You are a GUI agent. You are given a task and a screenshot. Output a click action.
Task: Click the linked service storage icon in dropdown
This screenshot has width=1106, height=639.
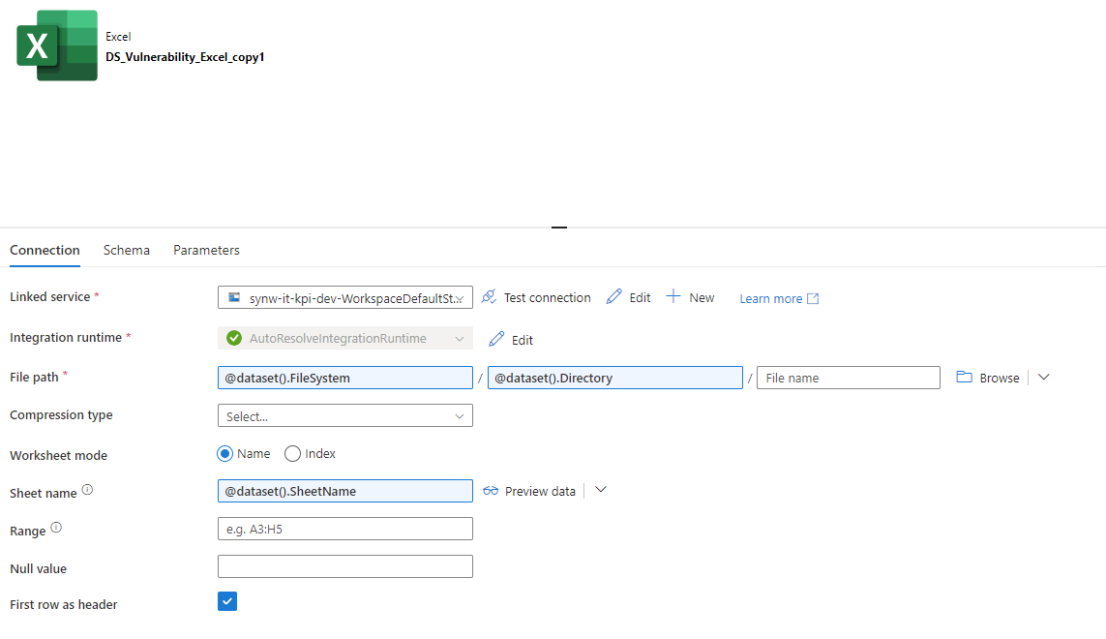coord(234,297)
